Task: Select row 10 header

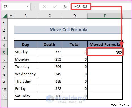Action: [4, 88]
